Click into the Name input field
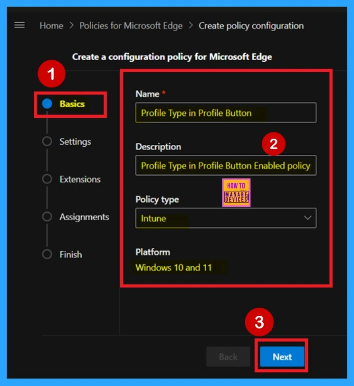 [x=226, y=113]
